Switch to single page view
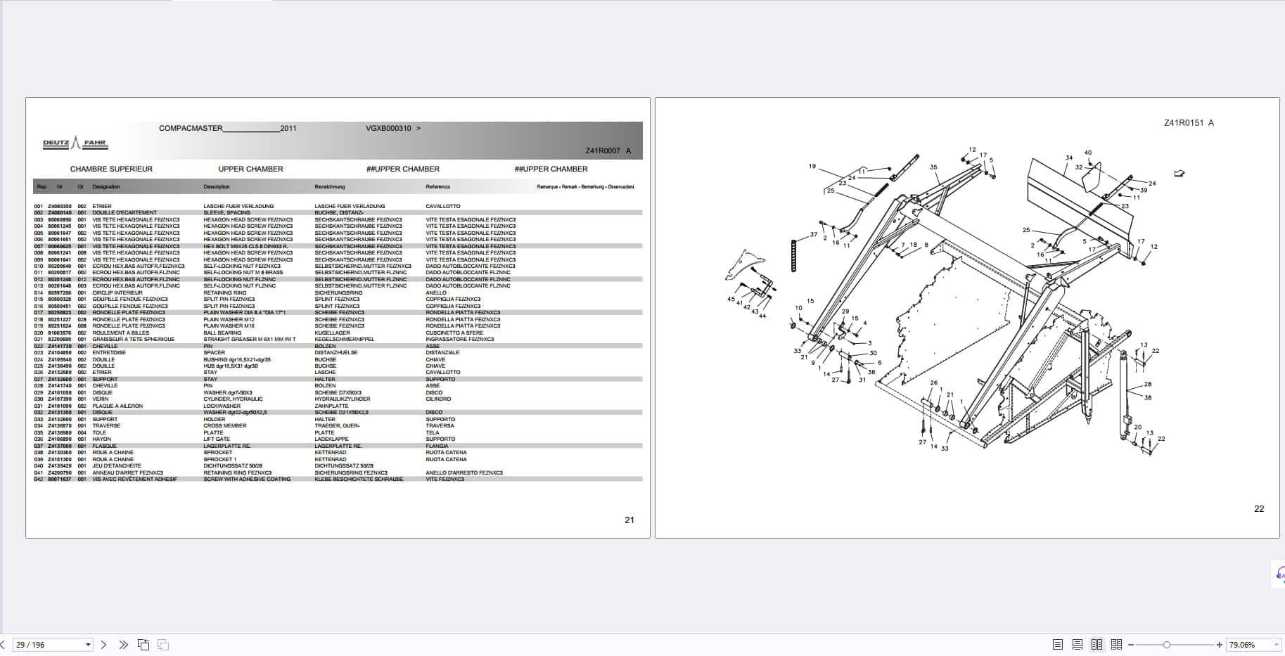The image size is (1285, 656). point(1058,645)
